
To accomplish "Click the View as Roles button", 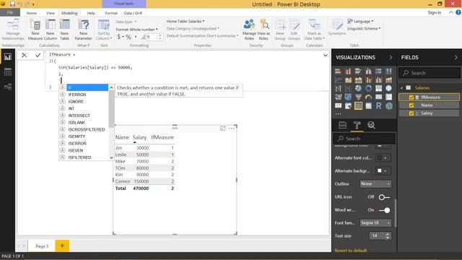I will click(x=263, y=30).
